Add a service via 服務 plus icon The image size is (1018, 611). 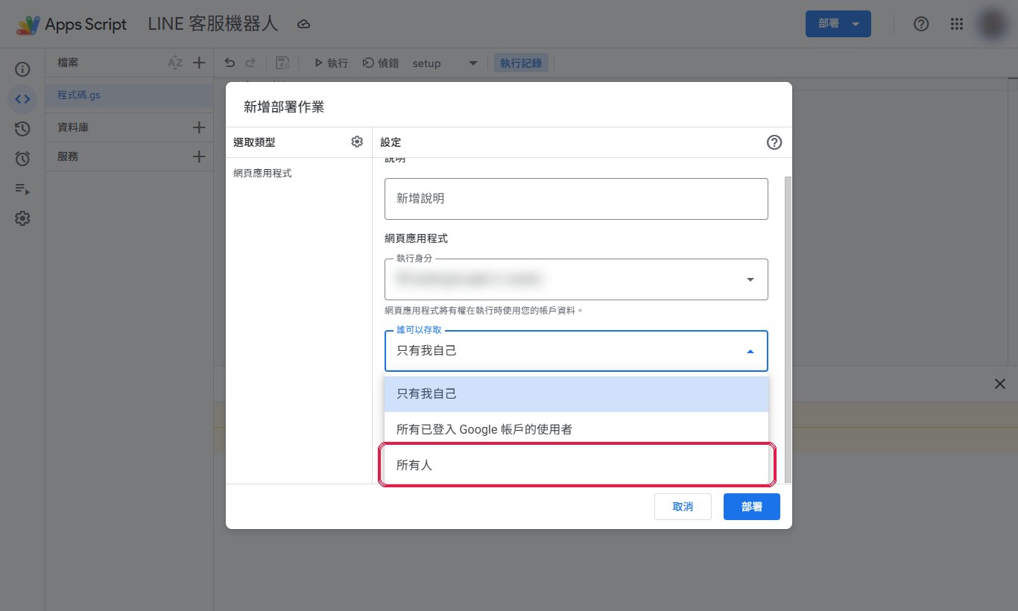[x=199, y=156]
